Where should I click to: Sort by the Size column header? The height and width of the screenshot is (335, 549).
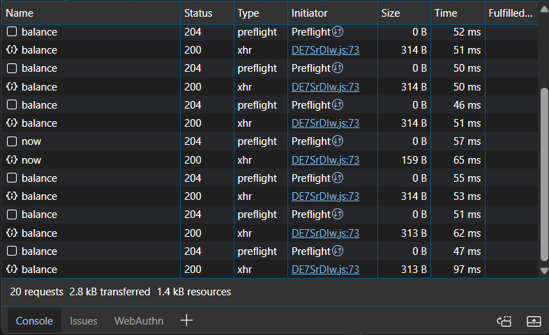(404, 13)
